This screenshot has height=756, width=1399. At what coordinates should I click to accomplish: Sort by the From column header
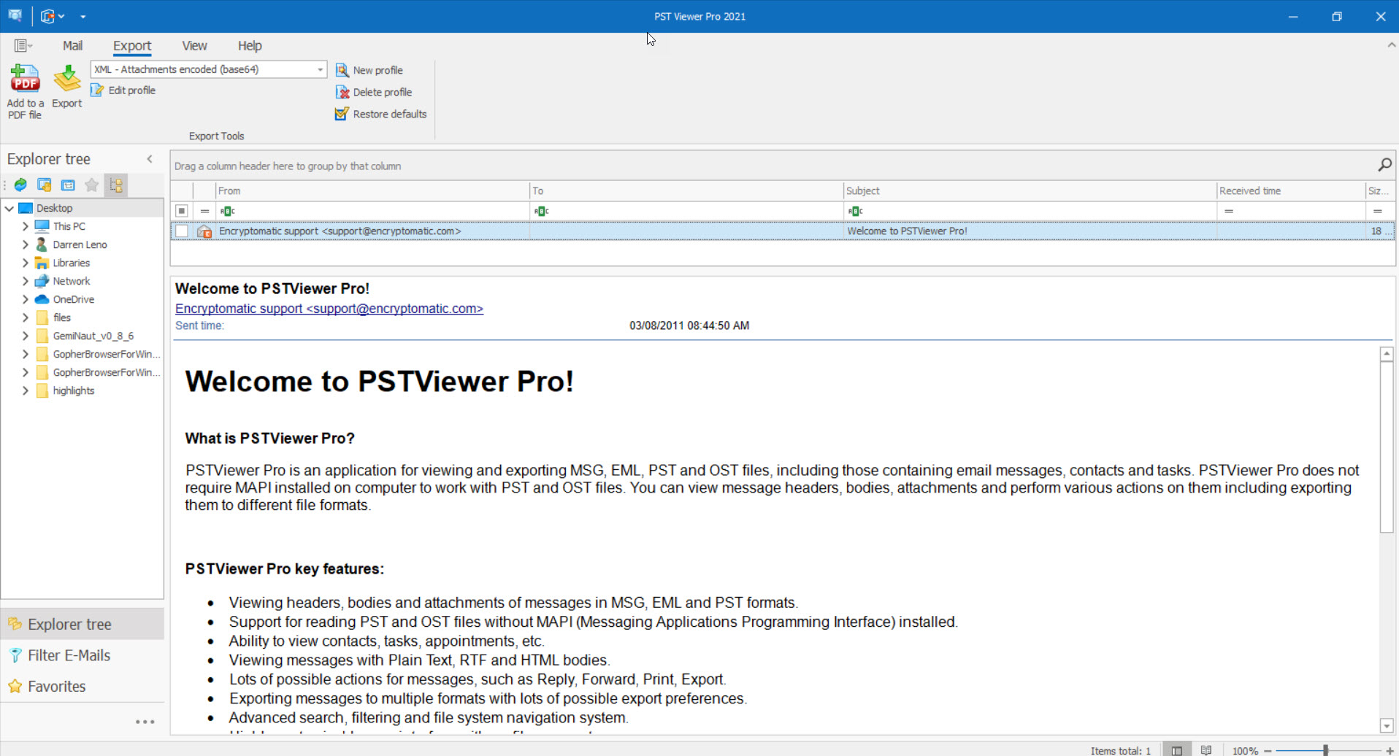click(372, 190)
